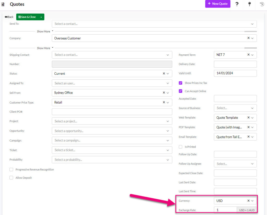
Task: Go Back to previous page
Action: pyautogui.click(x=9, y=17)
